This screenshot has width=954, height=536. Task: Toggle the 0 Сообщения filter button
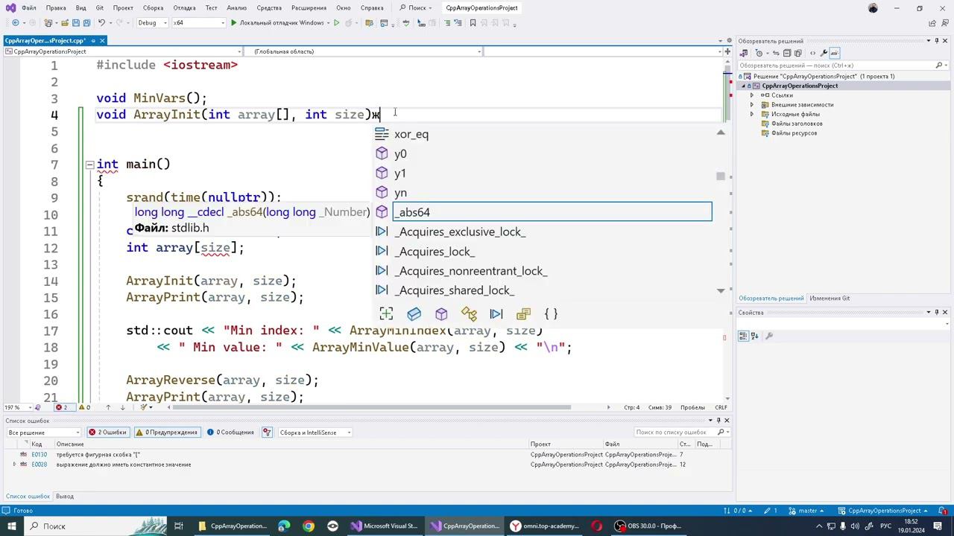tap(230, 433)
